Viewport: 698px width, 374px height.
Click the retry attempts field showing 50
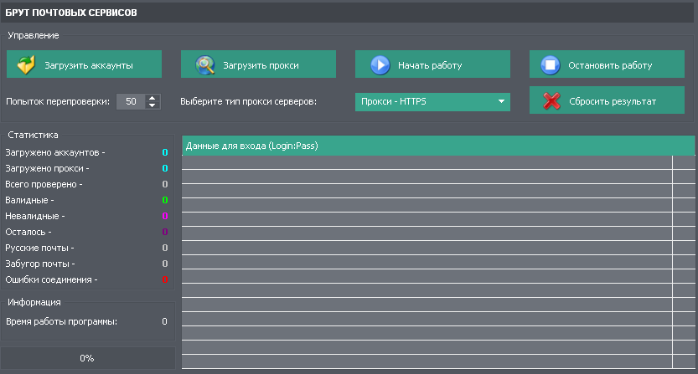click(130, 101)
